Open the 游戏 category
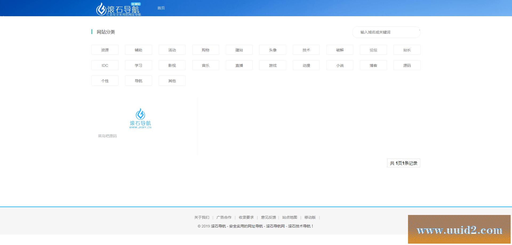Viewport: 512px width, 245px height. tap(273, 65)
